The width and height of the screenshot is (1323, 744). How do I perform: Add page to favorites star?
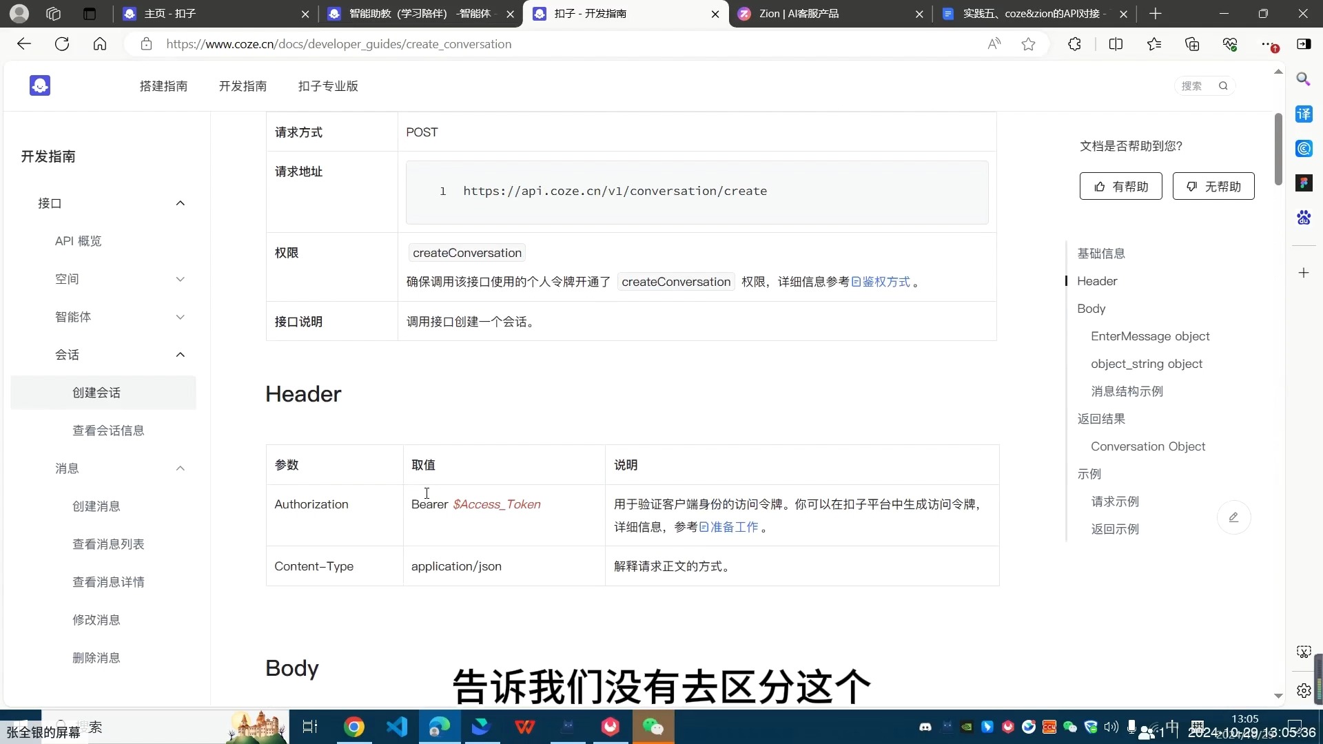tap(1028, 44)
